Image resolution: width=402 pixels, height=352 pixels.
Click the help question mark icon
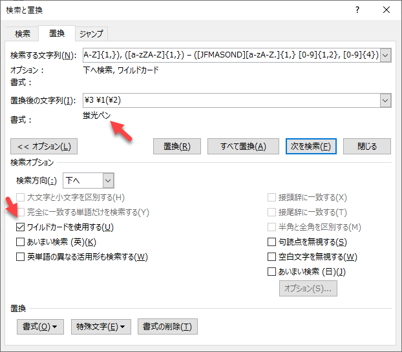pos(357,10)
